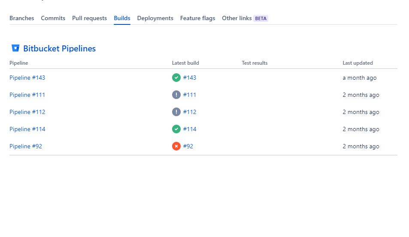Screen dimensions: 409x237
Task: Open Other links beta tab
Action: point(245,18)
